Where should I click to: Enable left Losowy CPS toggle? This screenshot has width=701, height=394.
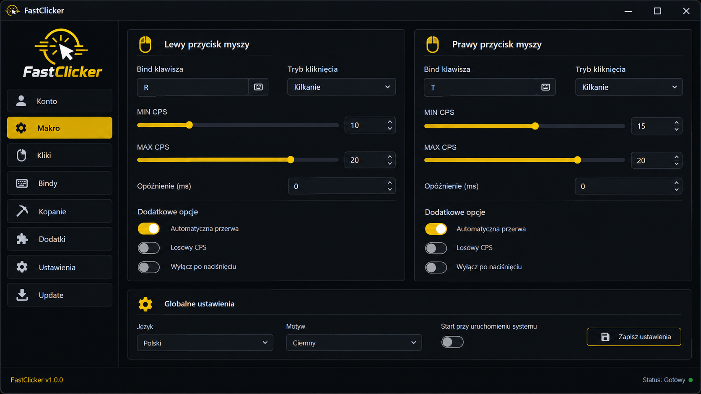click(x=149, y=248)
